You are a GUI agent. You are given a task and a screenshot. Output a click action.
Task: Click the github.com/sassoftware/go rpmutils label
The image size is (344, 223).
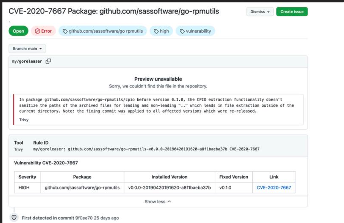(104, 31)
